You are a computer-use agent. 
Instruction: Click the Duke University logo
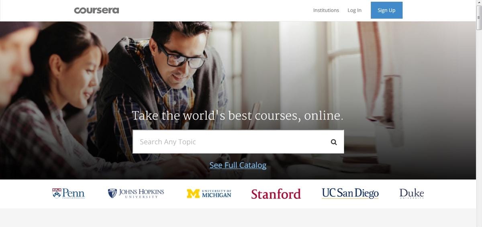(412, 194)
